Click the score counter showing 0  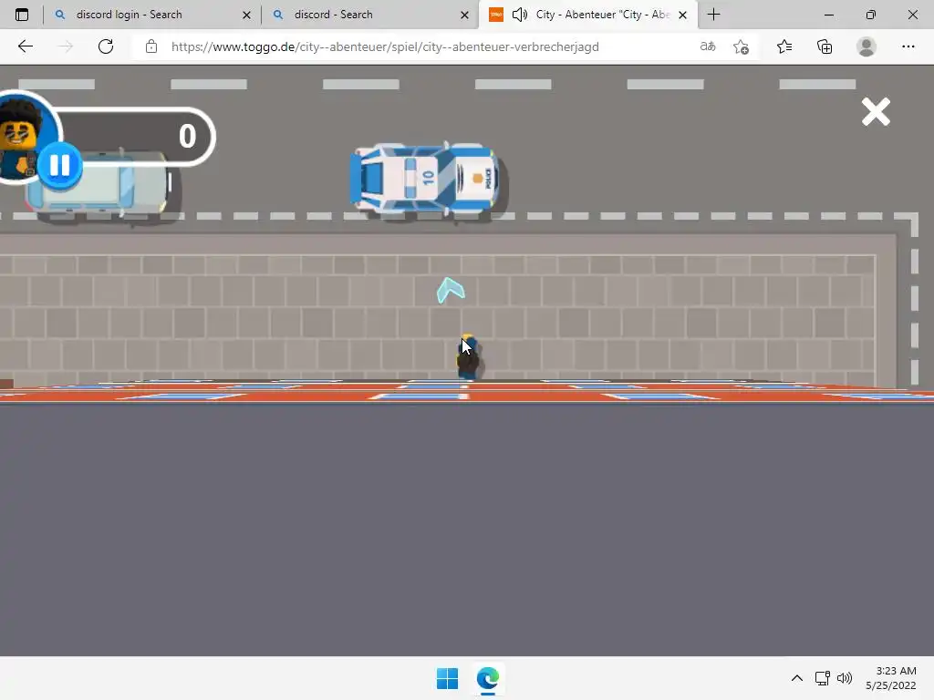187,137
